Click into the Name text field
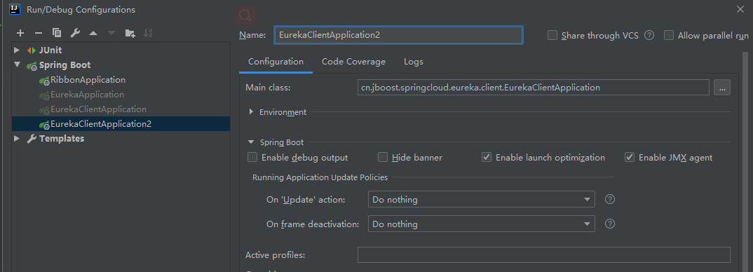Image resolution: width=753 pixels, height=272 pixels. [399, 35]
